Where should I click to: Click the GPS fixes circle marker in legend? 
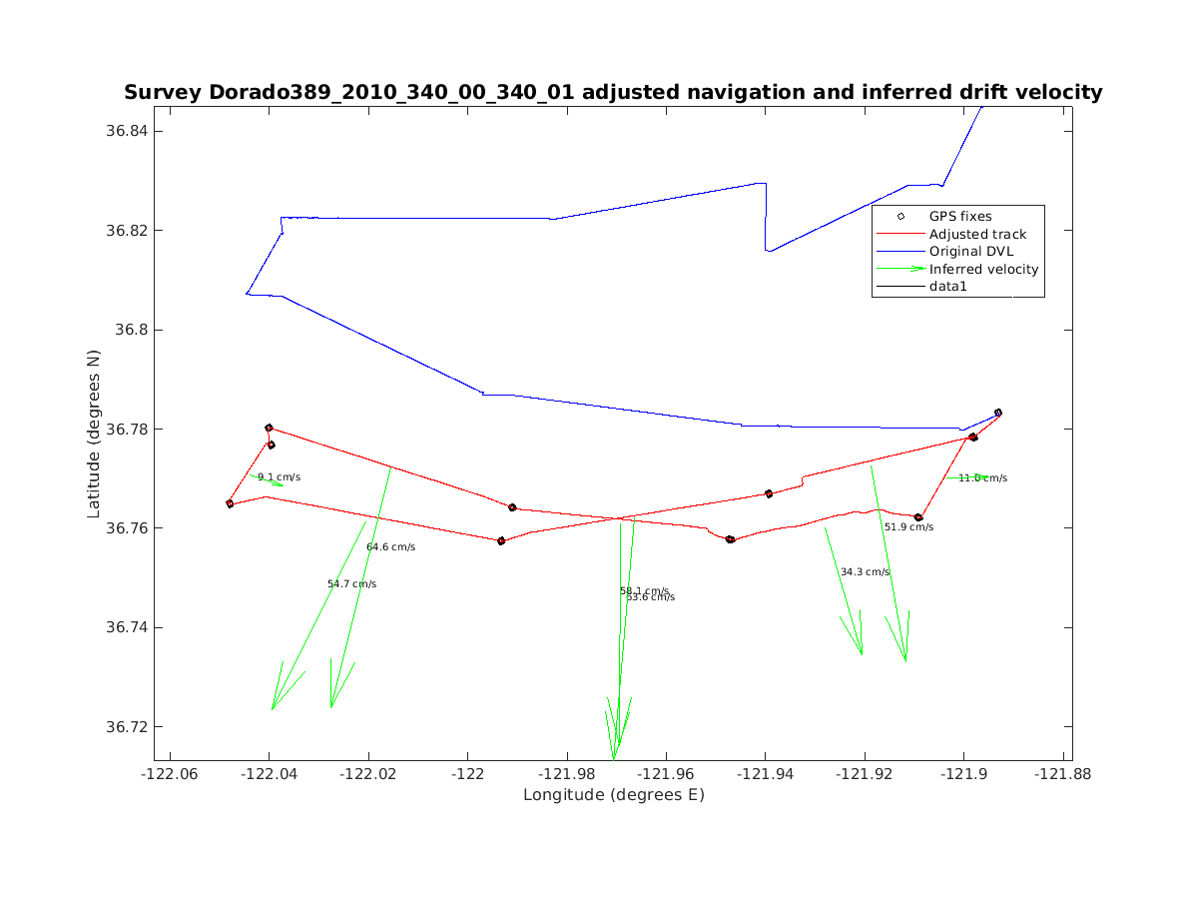[900, 216]
